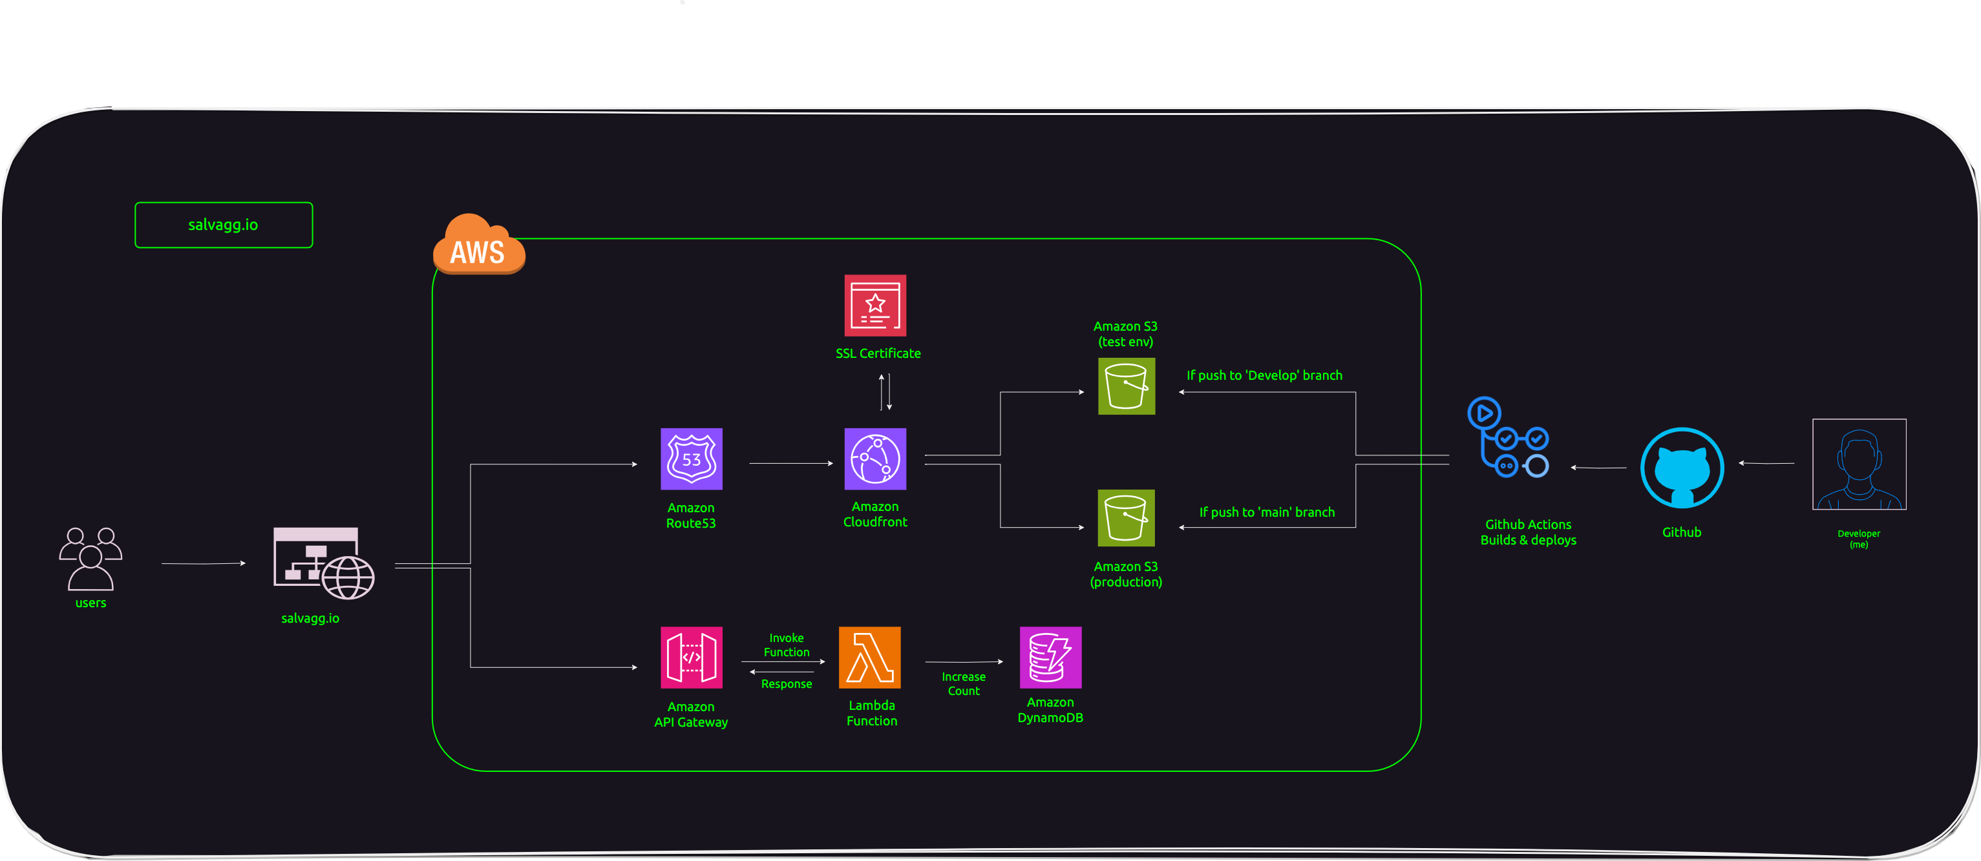1981x861 pixels.
Task: Click the 'If push to main branch' label
Action: click(x=1267, y=512)
